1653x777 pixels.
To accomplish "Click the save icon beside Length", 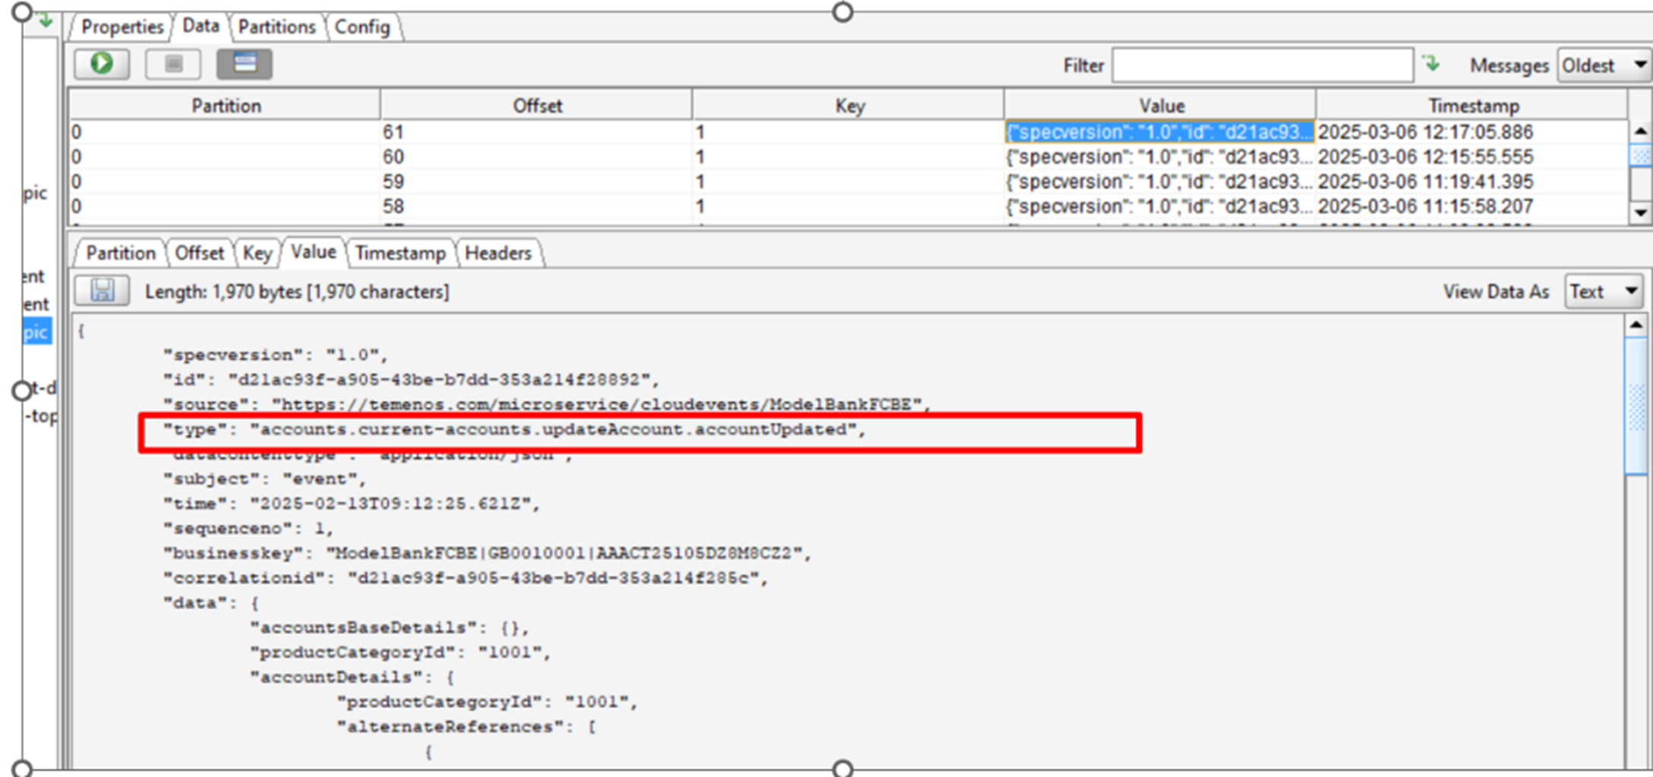I will [x=103, y=292].
